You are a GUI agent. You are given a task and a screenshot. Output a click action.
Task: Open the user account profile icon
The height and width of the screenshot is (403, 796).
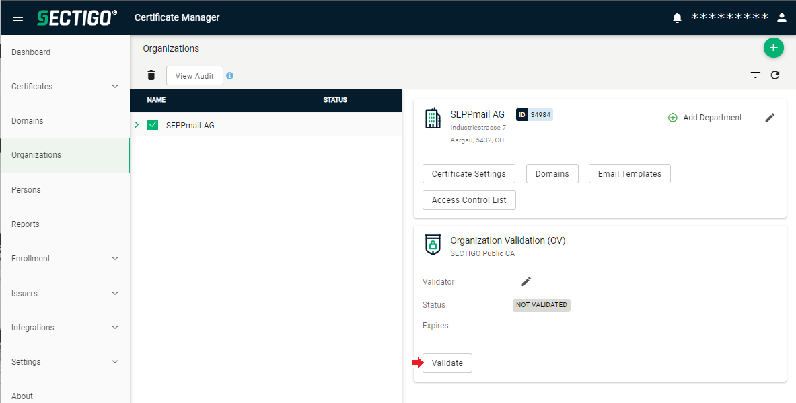point(782,17)
